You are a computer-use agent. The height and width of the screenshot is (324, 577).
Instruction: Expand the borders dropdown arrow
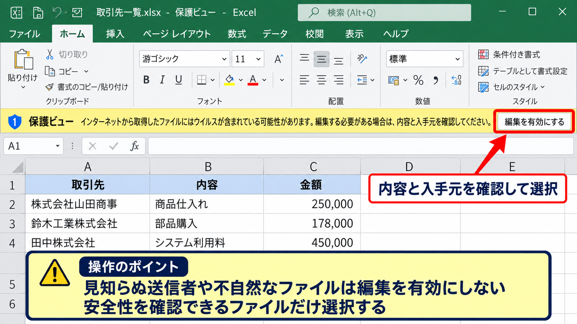coord(213,80)
